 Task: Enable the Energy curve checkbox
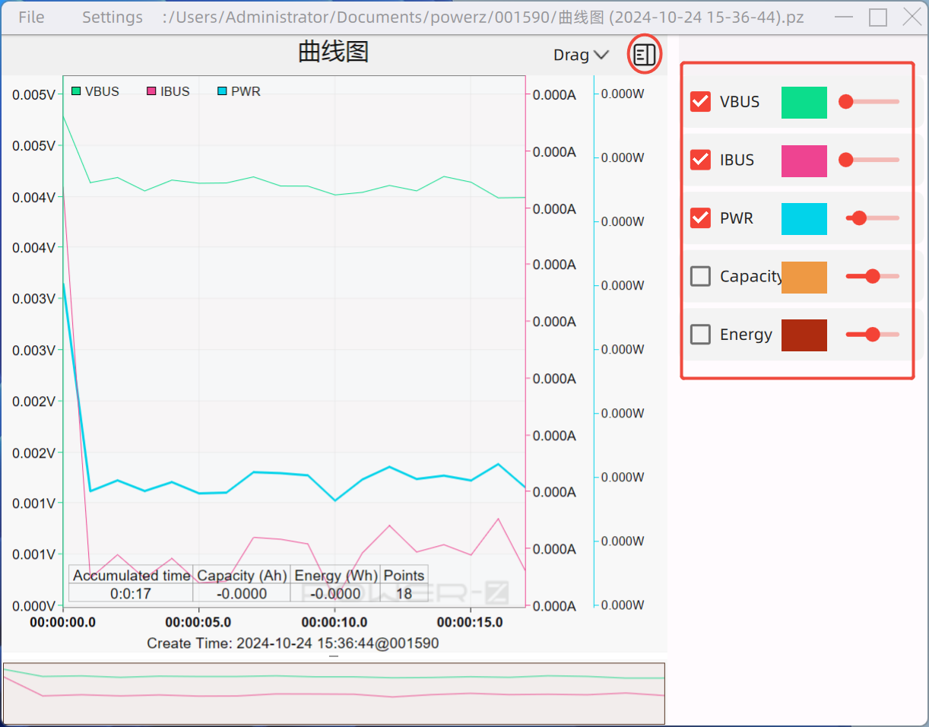[x=700, y=335]
